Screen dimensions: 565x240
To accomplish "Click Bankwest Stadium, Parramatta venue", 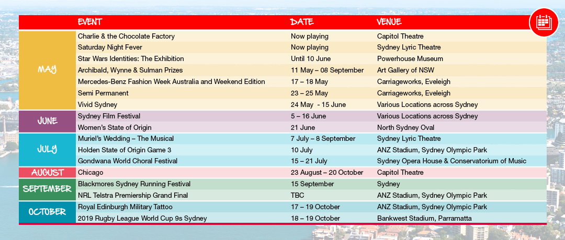I will 424,219.
